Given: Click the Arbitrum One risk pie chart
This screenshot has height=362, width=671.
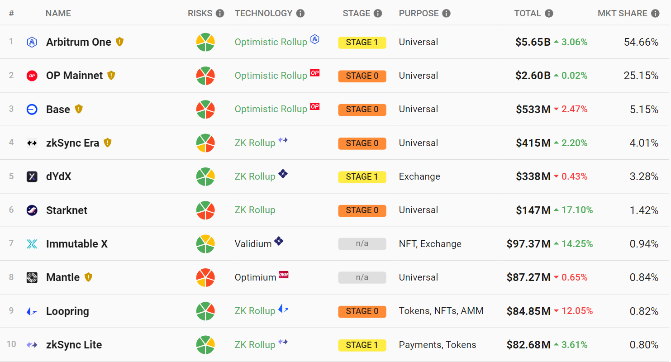Looking at the screenshot, I should [205, 42].
